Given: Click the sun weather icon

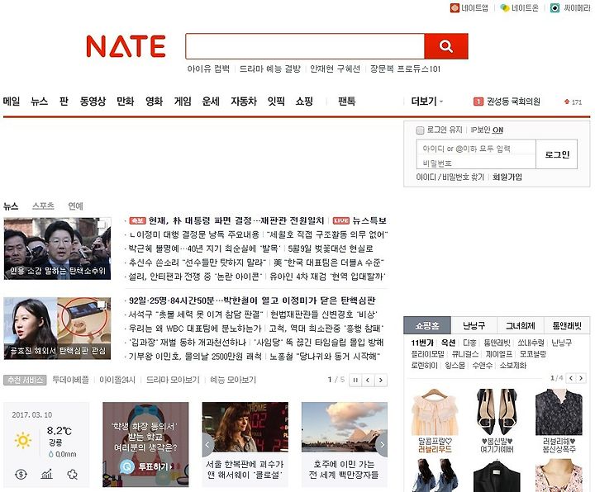Looking at the screenshot, I should (x=23, y=440).
